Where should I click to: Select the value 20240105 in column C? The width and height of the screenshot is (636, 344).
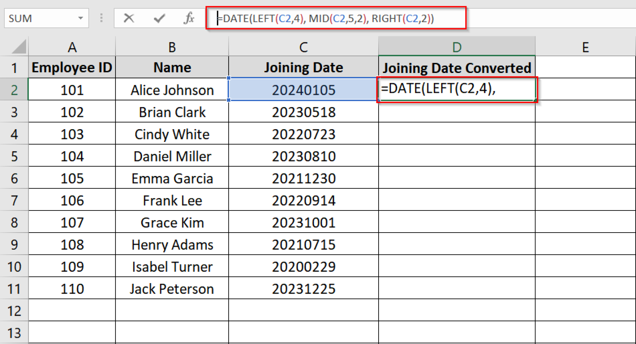click(303, 90)
